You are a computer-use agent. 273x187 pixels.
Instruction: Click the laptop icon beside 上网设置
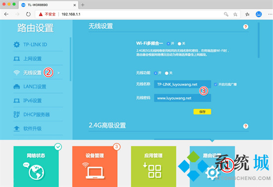[x=17, y=59]
